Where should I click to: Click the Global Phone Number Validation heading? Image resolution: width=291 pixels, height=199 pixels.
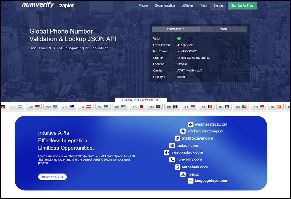73,35
